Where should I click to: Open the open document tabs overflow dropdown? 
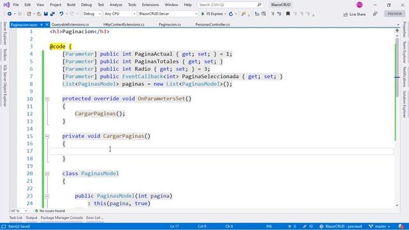(x=398, y=24)
